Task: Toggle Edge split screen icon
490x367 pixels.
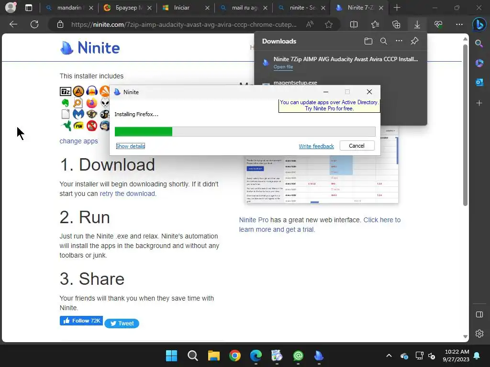Action: tap(354, 24)
